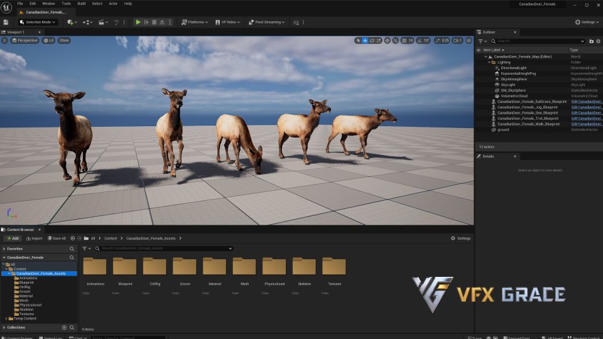
Task: Click Edit link for CanadianDeer_Female_Jog_Blueprint
Action: click(586, 107)
